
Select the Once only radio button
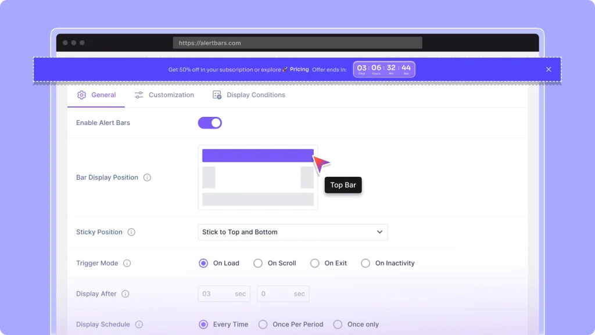click(x=338, y=325)
